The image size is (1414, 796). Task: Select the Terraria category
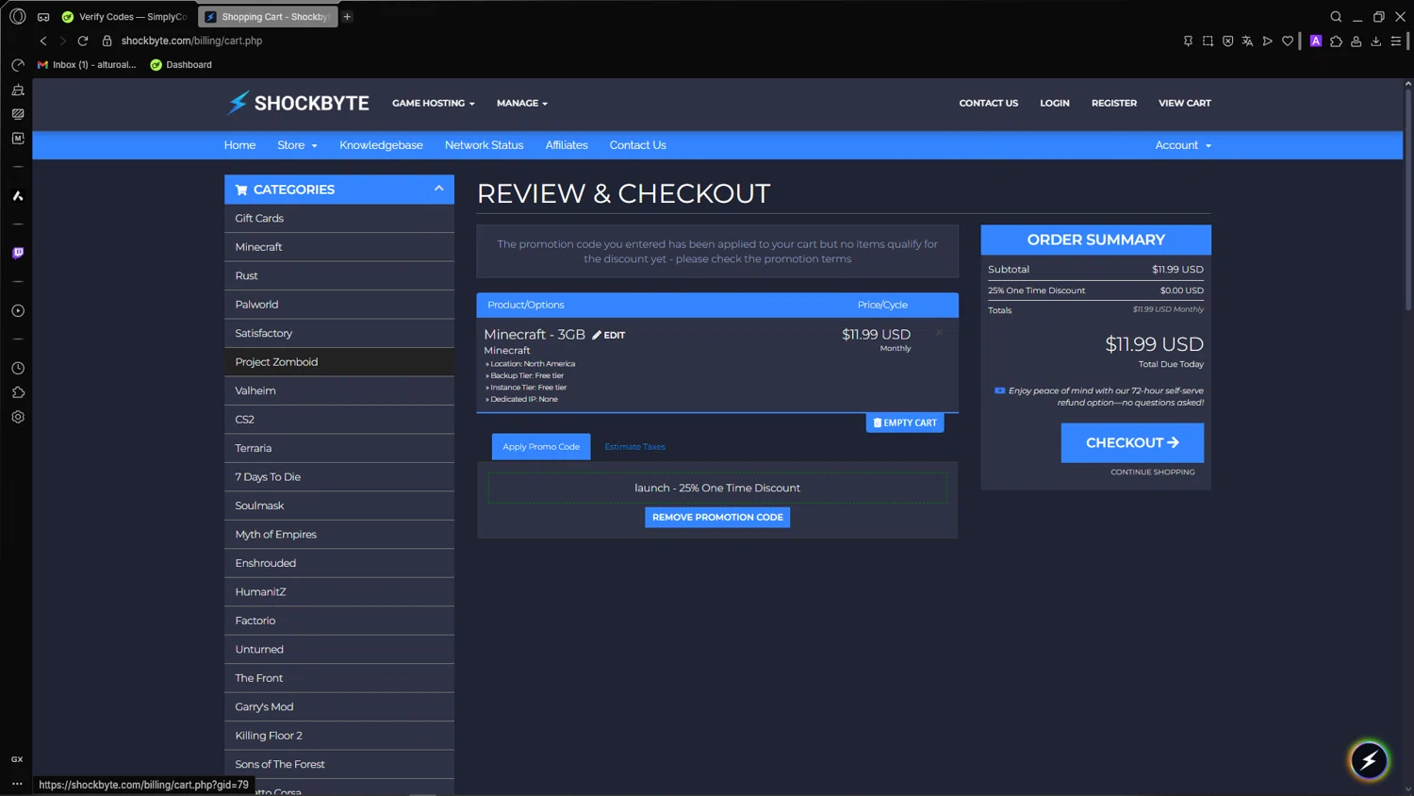[339, 448]
